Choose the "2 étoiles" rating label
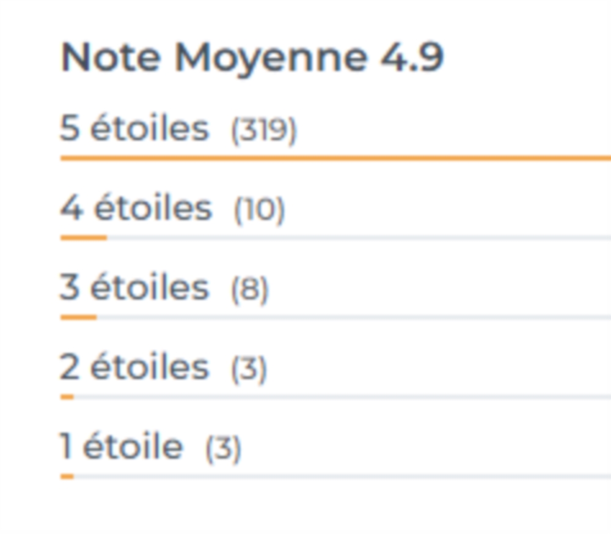This screenshot has width=611, height=534. tap(134, 368)
